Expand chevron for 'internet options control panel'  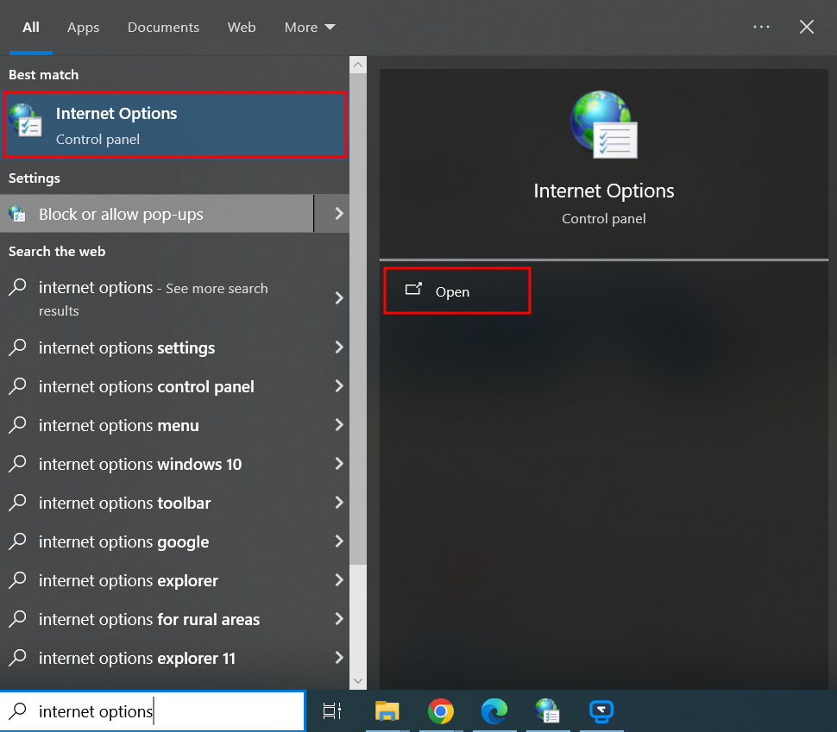(x=338, y=386)
